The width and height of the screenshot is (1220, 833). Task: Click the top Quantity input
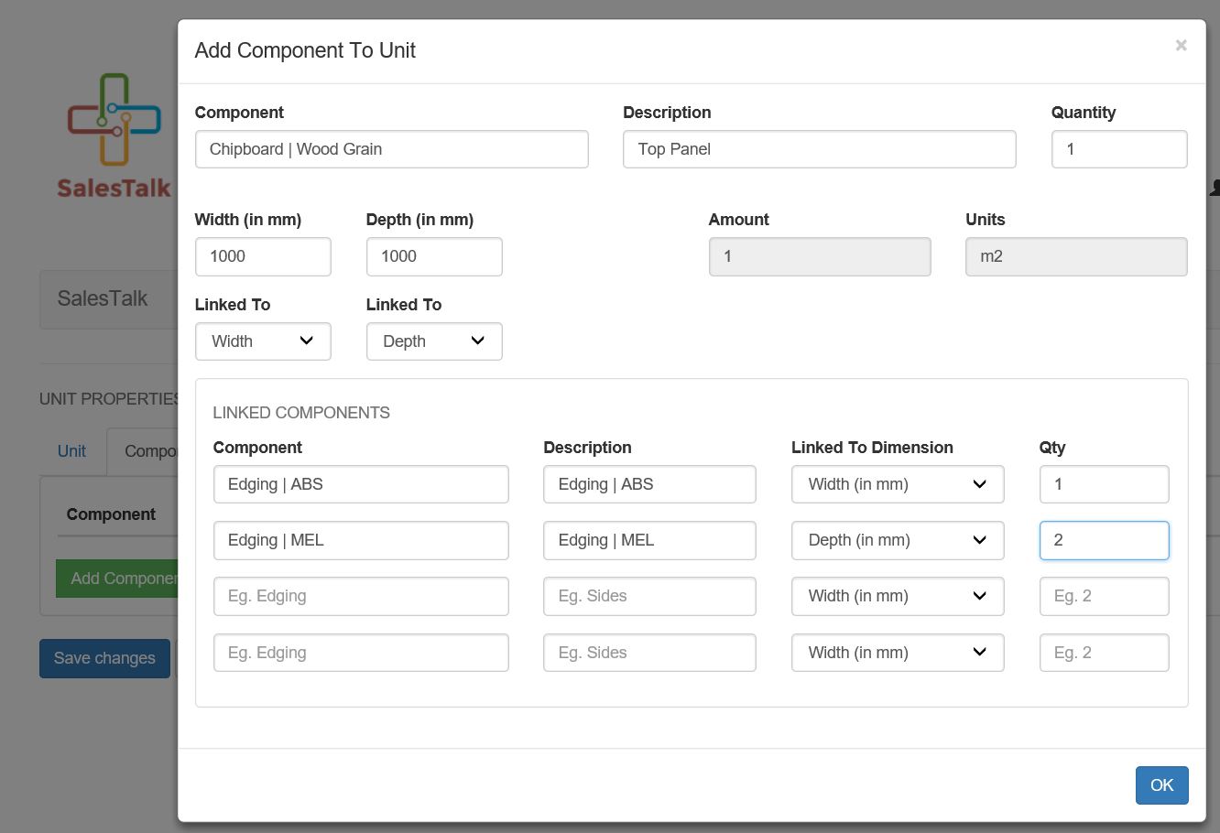coord(1118,149)
